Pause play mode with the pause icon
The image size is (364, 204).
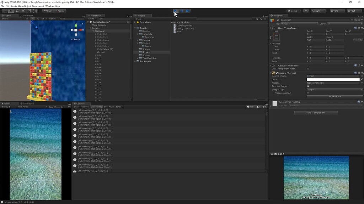click(181, 11)
